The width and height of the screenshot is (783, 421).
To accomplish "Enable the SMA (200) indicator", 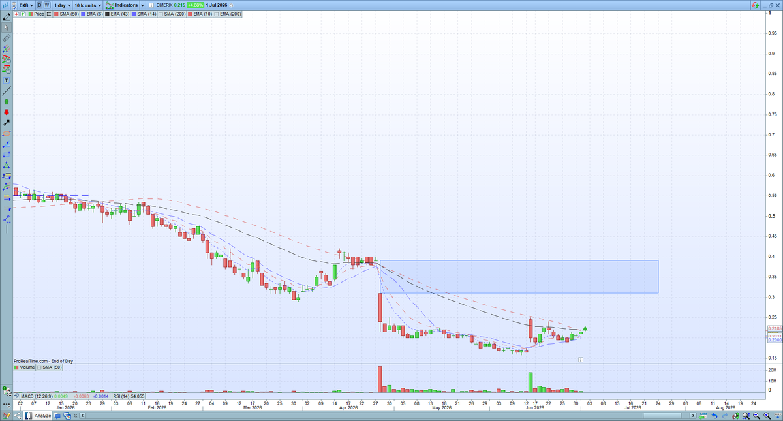I will [172, 14].
